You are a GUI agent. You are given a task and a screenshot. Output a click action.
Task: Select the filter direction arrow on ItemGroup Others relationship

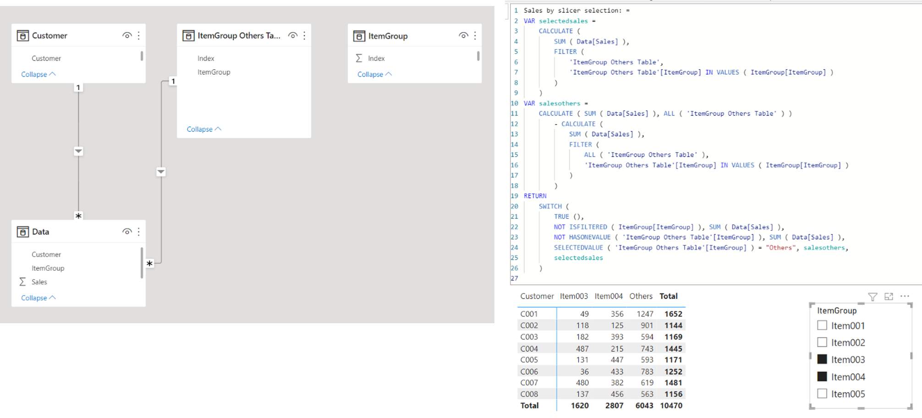pyautogui.click(x=161, y=172)
